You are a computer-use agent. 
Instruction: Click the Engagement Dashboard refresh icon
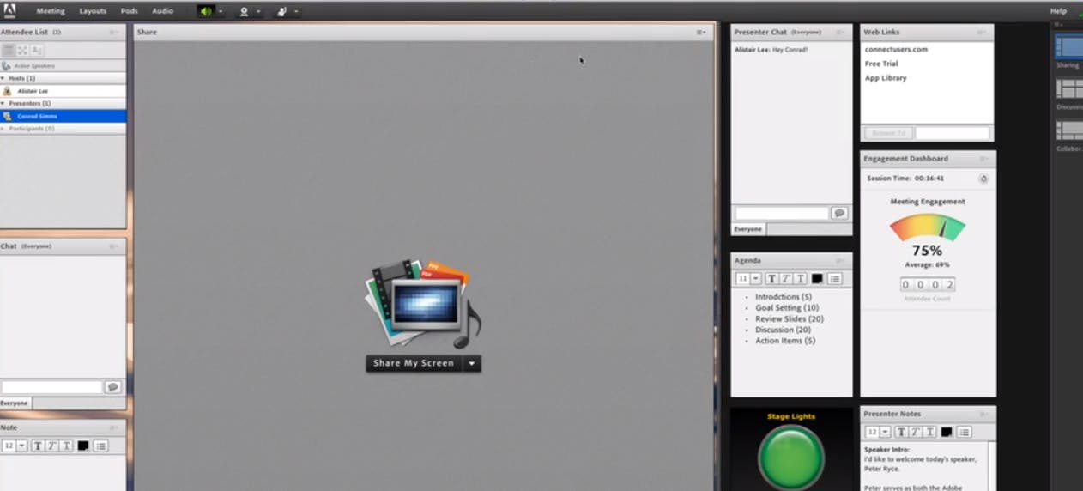pyautogui.click(x=983, y=179)
